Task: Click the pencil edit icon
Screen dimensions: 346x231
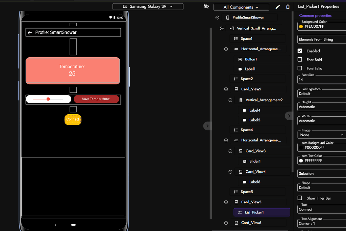Action: (x=278, y=6)
